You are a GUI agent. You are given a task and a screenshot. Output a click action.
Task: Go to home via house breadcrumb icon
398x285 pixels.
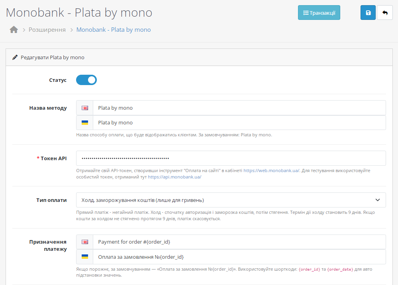click(x=14, y=30)
